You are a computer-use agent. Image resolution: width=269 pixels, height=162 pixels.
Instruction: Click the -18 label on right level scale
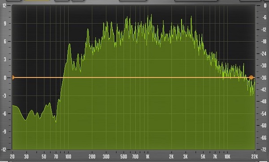(263, 42)
